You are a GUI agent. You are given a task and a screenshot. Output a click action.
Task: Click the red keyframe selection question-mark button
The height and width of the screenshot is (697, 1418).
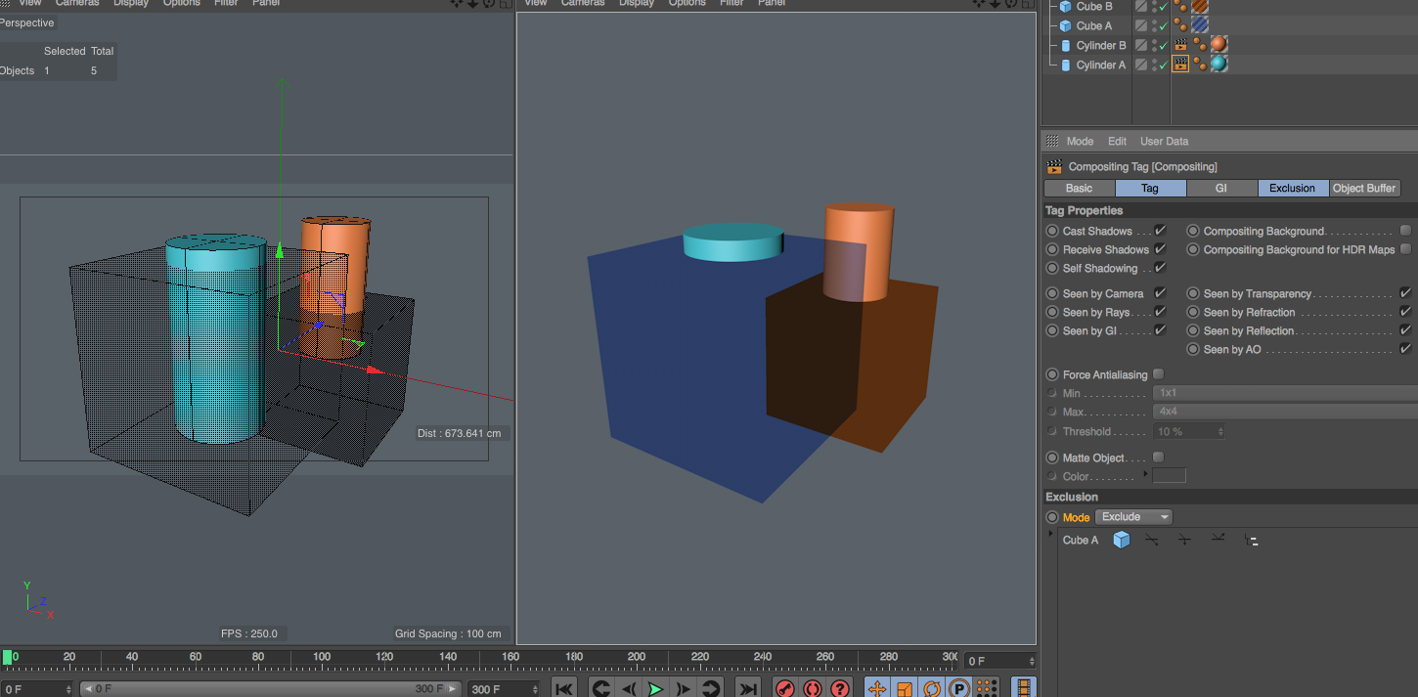(840, 688)
